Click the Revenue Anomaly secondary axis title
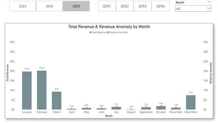This screenshot has width=218, height=123. [211, 73]
